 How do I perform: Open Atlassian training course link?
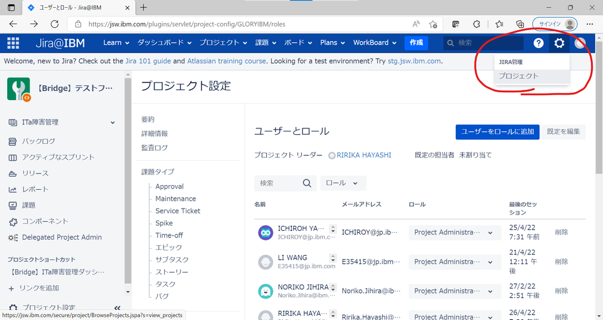[x=226, y=61]
